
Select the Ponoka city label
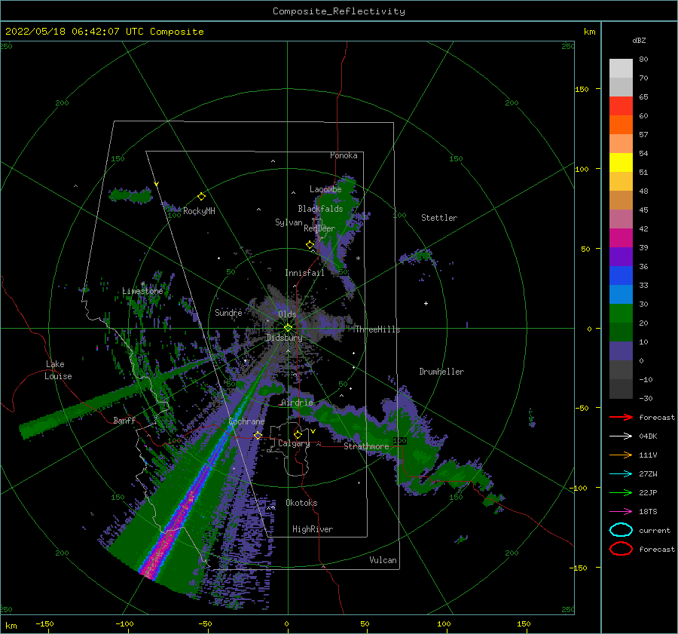(344, 155)
